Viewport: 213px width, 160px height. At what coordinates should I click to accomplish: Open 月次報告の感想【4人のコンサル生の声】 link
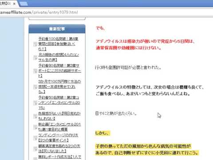click(x=59, y=57)
